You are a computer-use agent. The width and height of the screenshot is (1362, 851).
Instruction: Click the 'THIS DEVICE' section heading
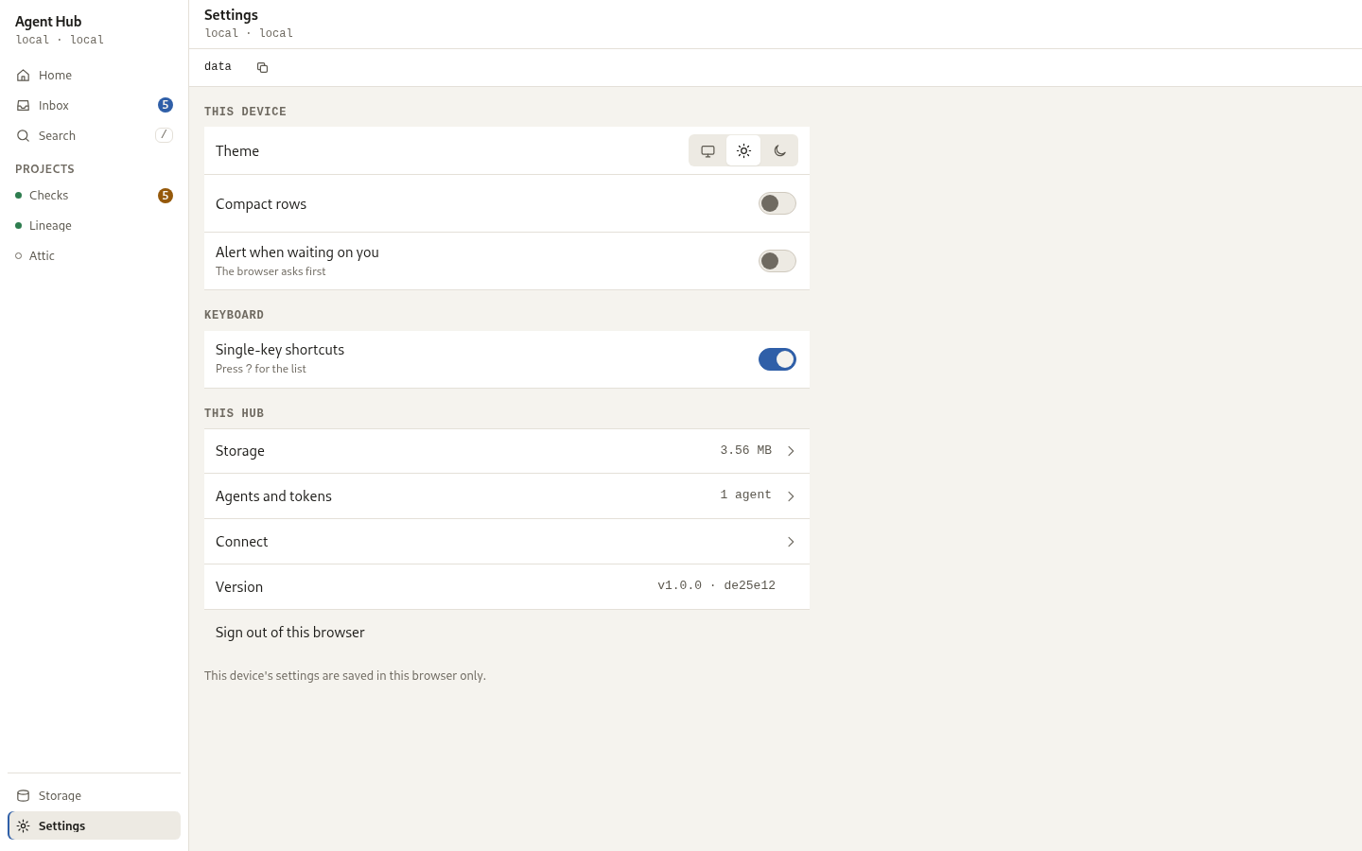coord(245,112)
